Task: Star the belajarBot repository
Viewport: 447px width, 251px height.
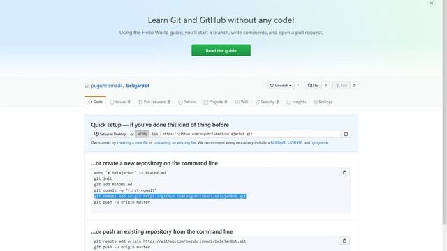Action: (313, 85)
